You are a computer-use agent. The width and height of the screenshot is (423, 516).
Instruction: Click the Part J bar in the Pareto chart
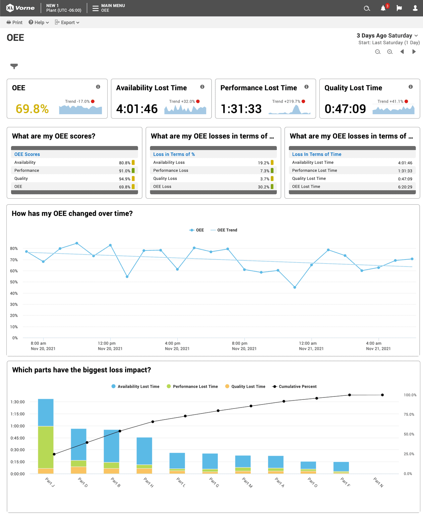pos(46,435)
